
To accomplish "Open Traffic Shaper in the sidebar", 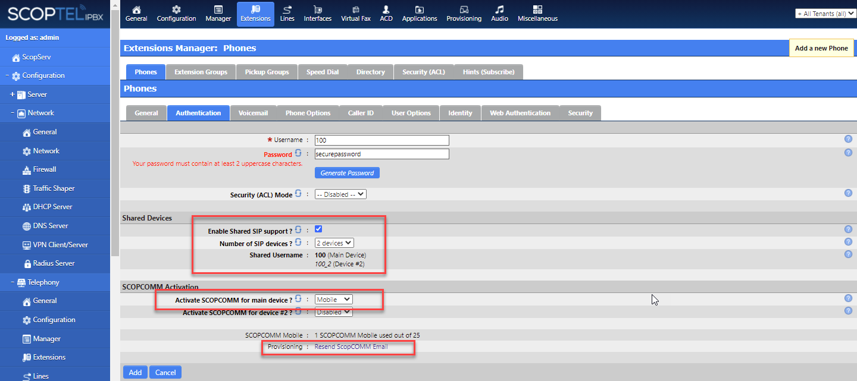I will [x=55, y=188].
